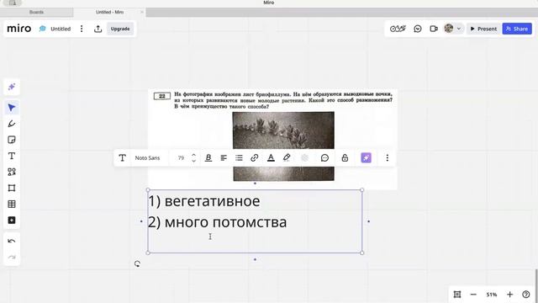This screenshot has height=303, width=538.
Task: Click the Miro logo
Action: pos(19,29)
